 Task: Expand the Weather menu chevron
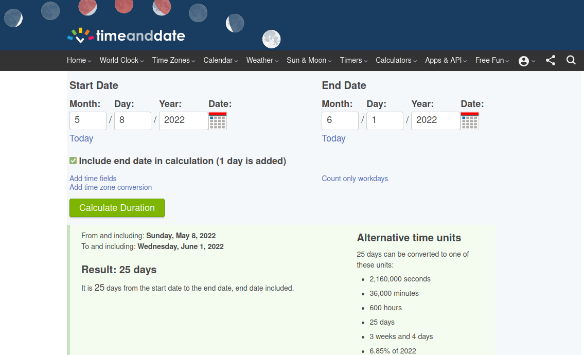coord(277,61)
